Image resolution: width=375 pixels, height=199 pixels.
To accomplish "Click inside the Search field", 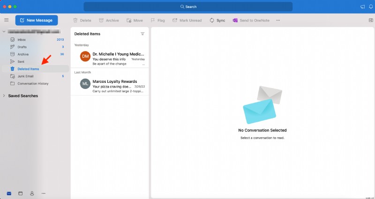I will (188, 7).
